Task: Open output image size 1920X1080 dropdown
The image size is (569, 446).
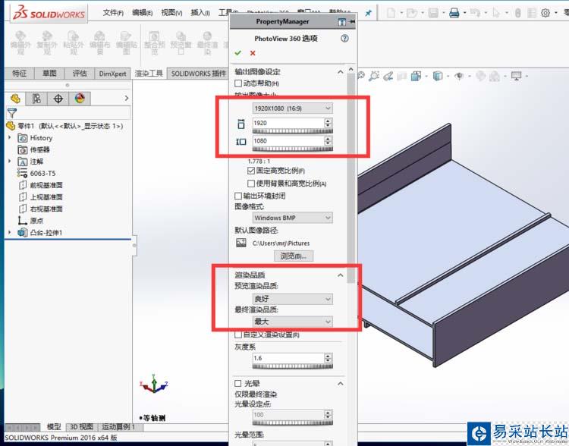Action: [x=293, y=108]
